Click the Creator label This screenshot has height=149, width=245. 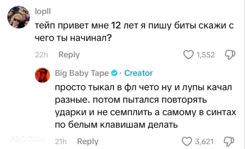pyautogui.click(x=138, y=73)
